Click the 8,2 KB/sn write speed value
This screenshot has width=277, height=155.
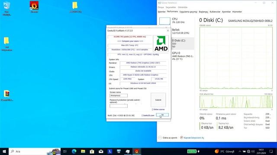(226, 127)
